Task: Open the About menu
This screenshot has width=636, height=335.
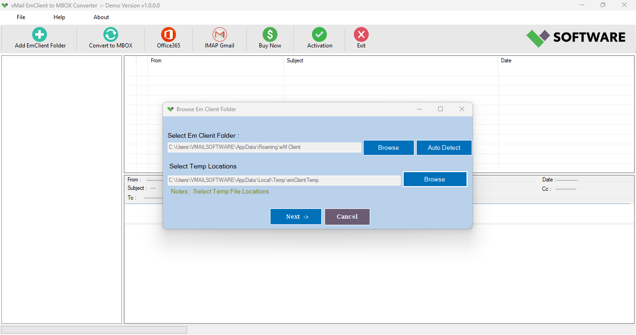Action: [101, 17]
